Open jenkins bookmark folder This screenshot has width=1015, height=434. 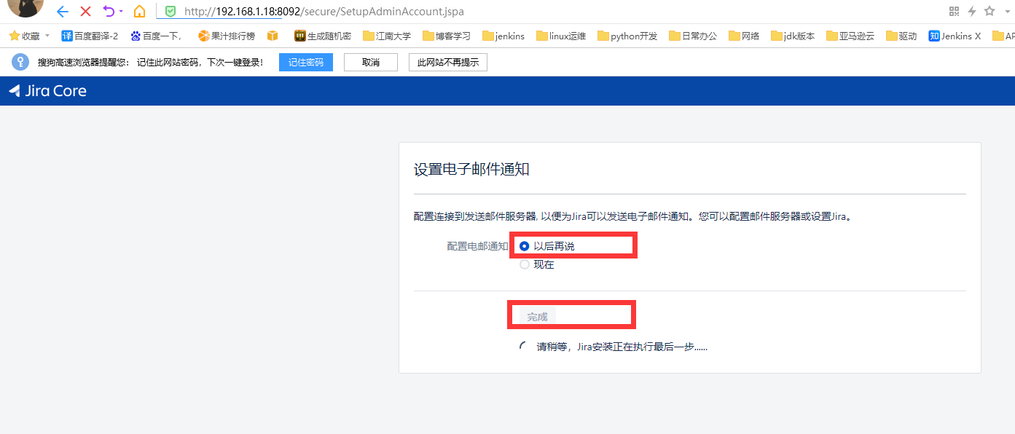pyautogui.click(x=503, y=36)
